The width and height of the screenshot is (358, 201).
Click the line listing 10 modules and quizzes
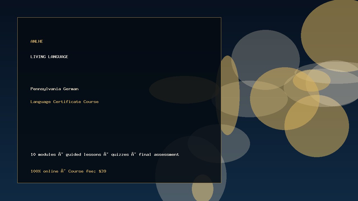(x=105, y=154)
